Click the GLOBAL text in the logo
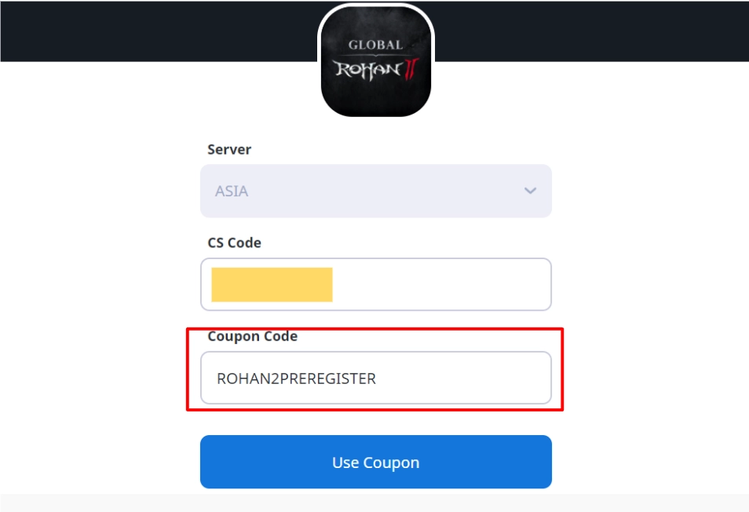Viewport: 749px width, 512px height. click(375, 45)
